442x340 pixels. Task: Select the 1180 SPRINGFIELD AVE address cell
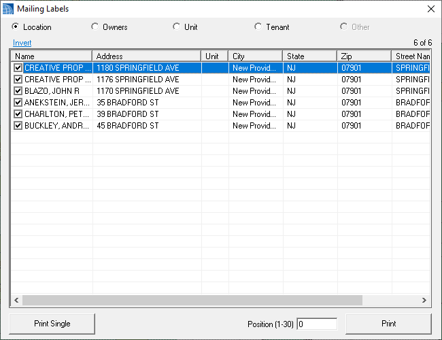point(147,68)
